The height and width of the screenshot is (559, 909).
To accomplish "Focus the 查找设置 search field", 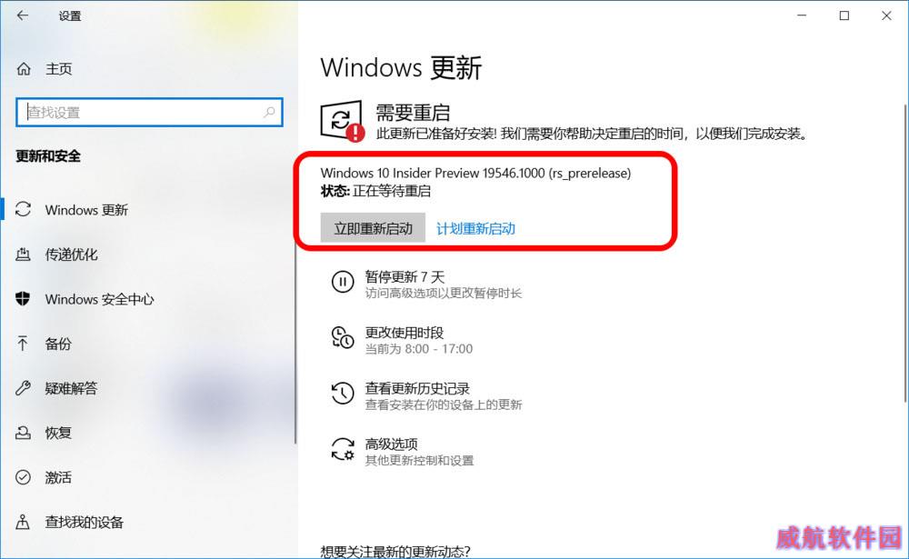I will [x=150, y=113].
